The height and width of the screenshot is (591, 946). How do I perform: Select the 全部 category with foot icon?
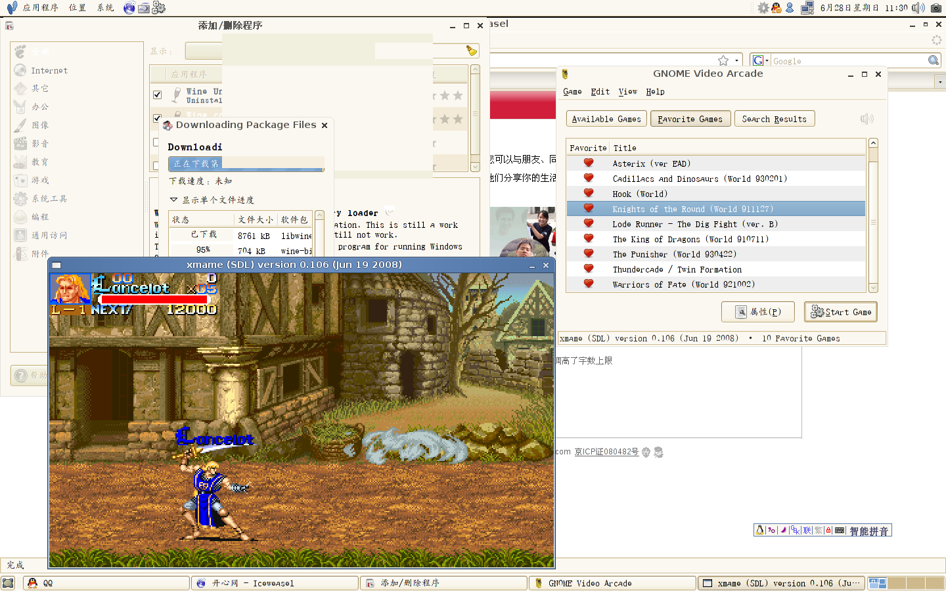click(77, 51)
